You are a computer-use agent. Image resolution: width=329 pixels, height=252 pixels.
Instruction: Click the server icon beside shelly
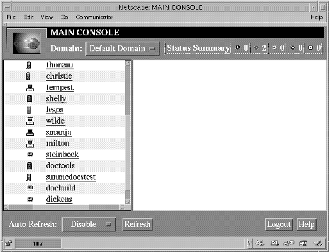tap(30, 99)
